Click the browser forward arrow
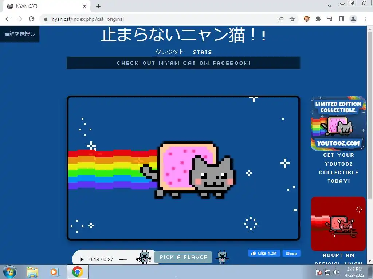This screenshot has height=279, width=373. (x=20, y=19)
